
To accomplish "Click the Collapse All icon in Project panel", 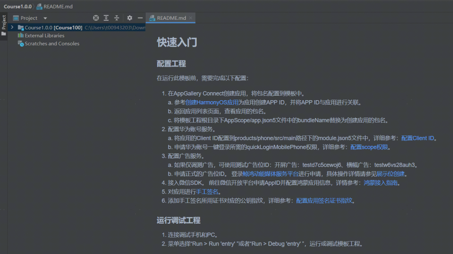I will (116, 18).
